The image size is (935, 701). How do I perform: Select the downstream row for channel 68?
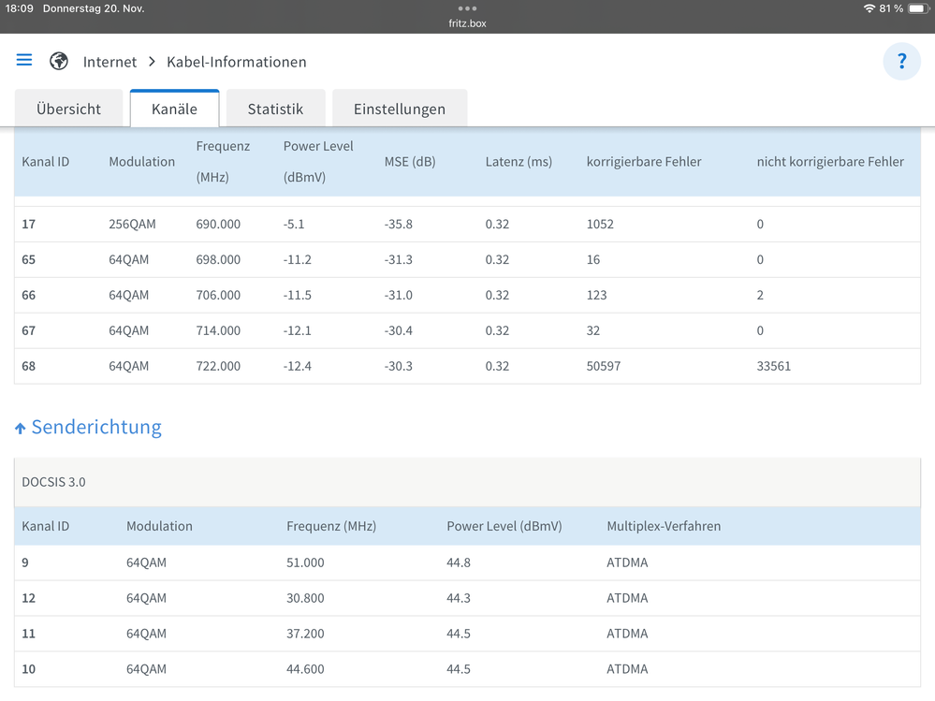click(467, 366)
